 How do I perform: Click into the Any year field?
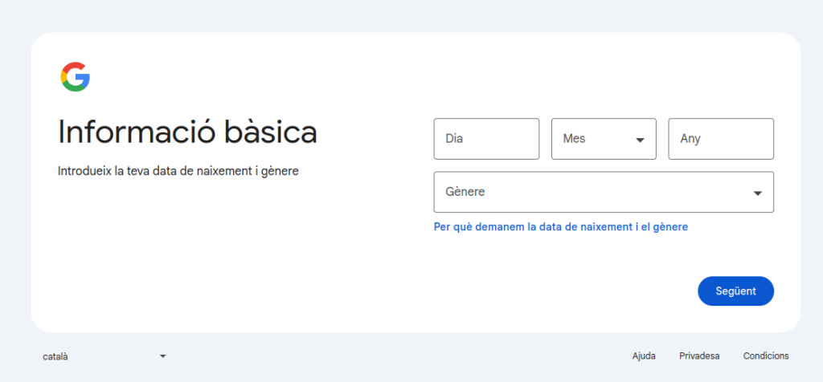click(x=721, y=139)
